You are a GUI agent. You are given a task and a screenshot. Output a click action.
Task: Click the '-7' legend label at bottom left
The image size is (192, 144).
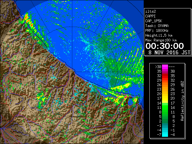[159, 135]
